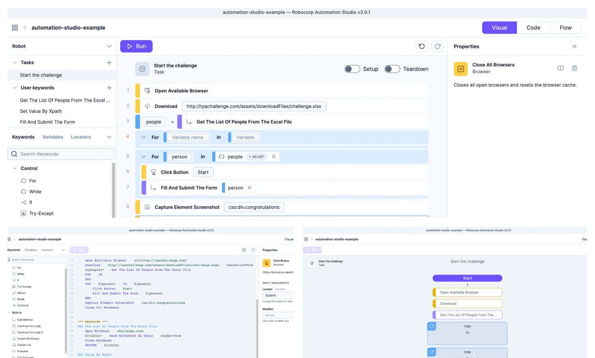This screenshot has width=595, height=358.
Task: Click the Search Keywords field in top window
Action: pyautogui.click(x=61, y=154)
